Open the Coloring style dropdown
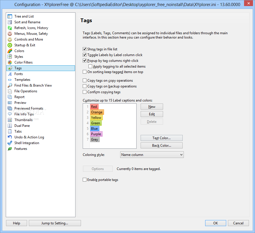The image size is (255, 233). 152,155
